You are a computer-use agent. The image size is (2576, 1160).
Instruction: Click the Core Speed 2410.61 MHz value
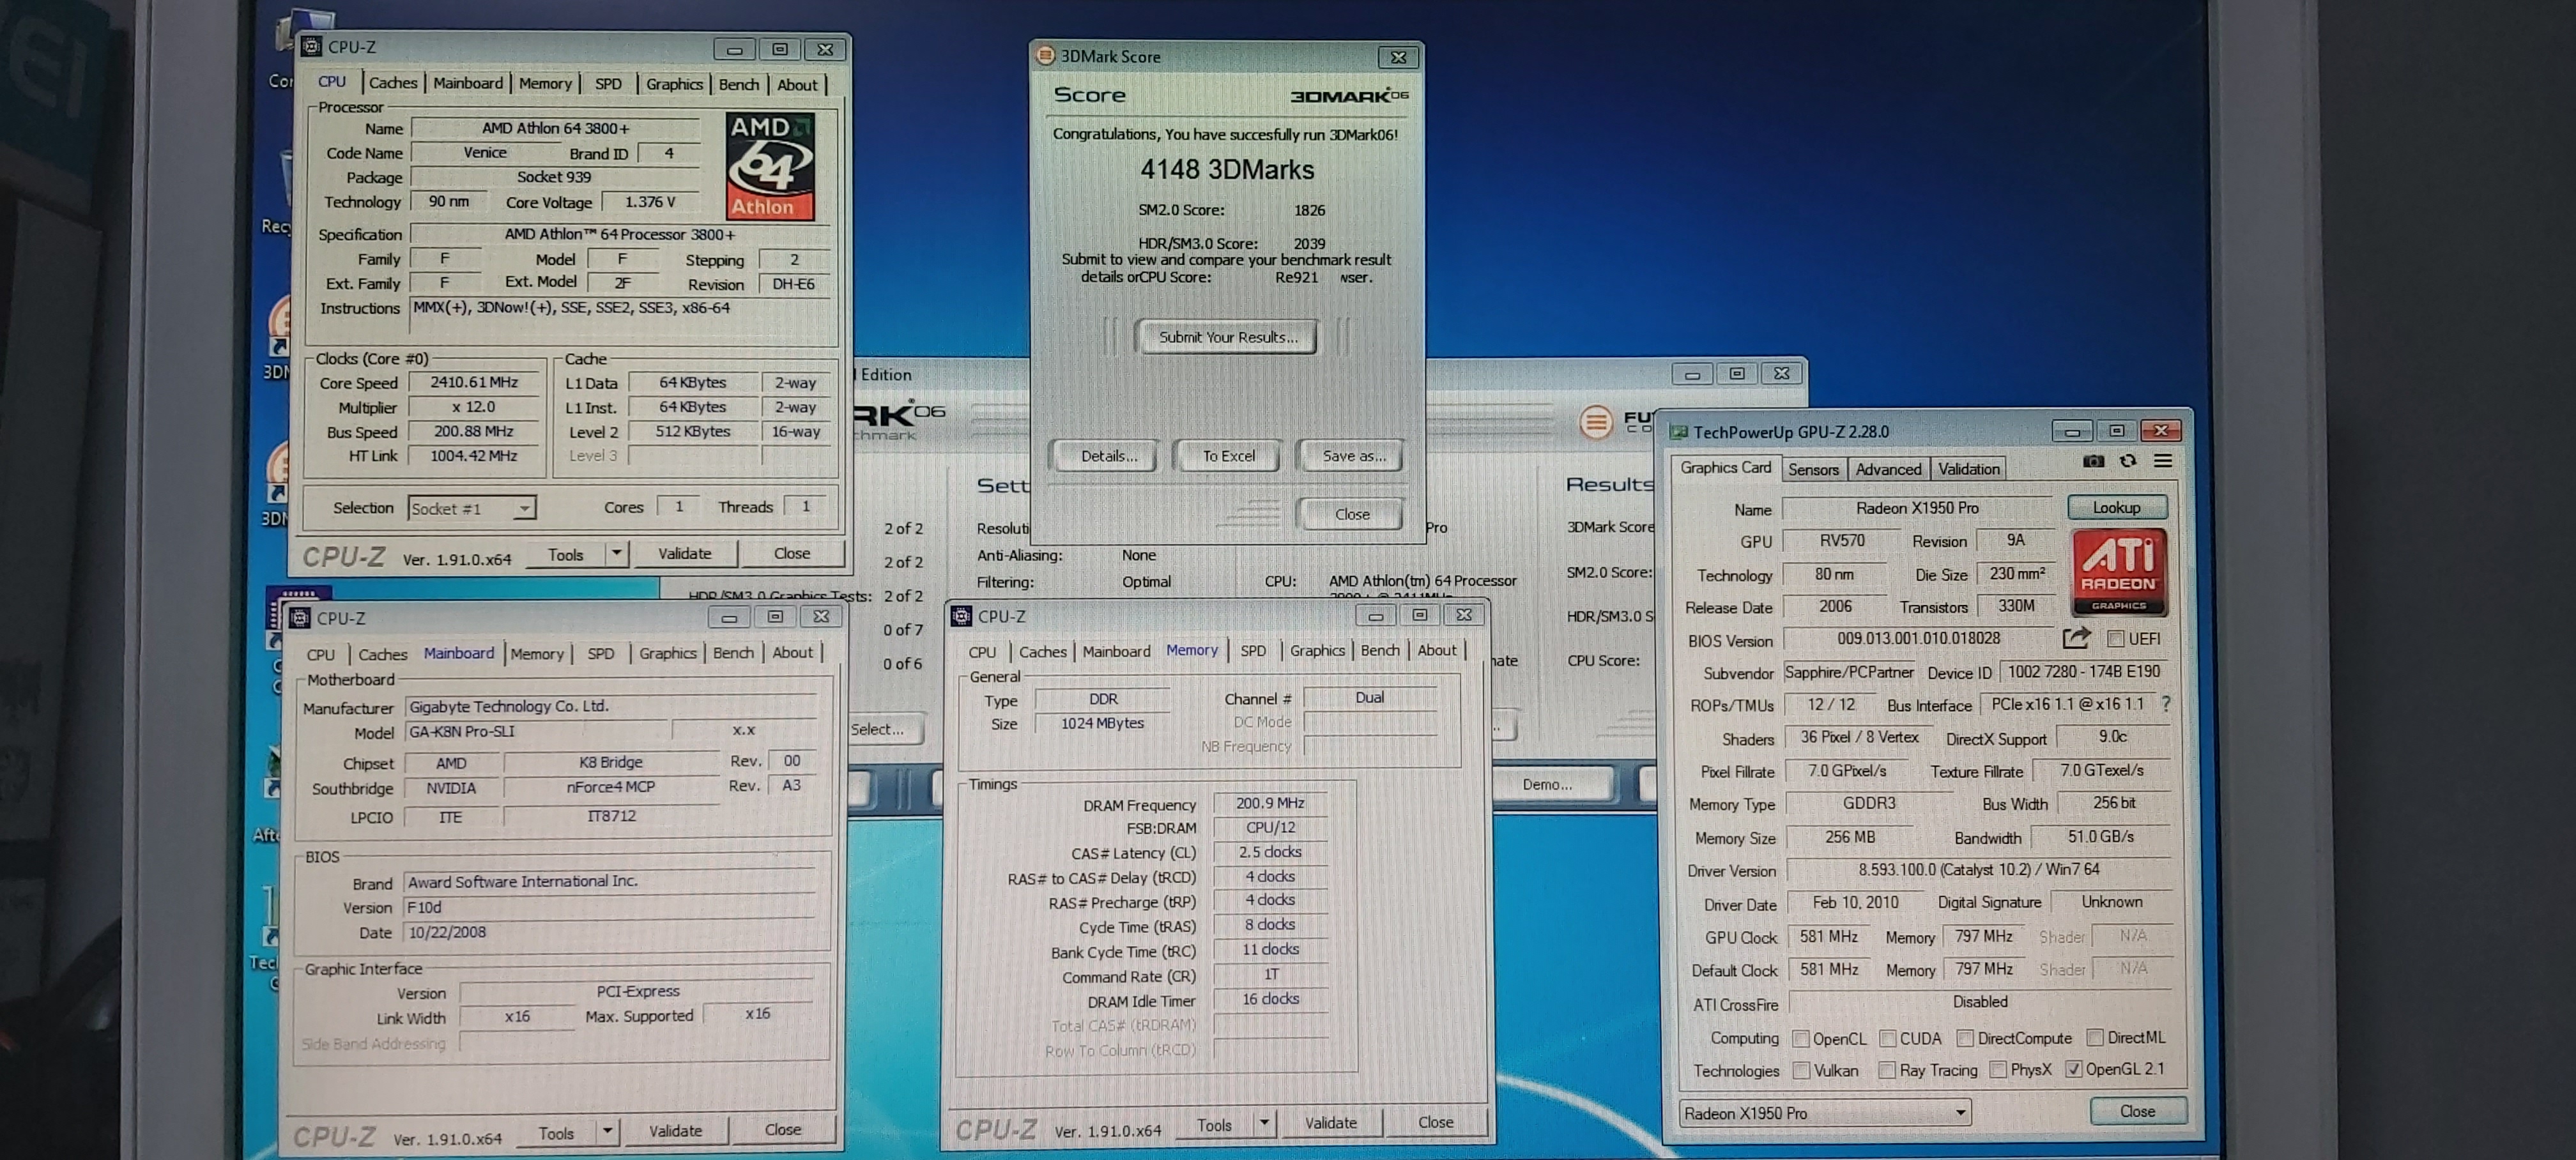474,382
